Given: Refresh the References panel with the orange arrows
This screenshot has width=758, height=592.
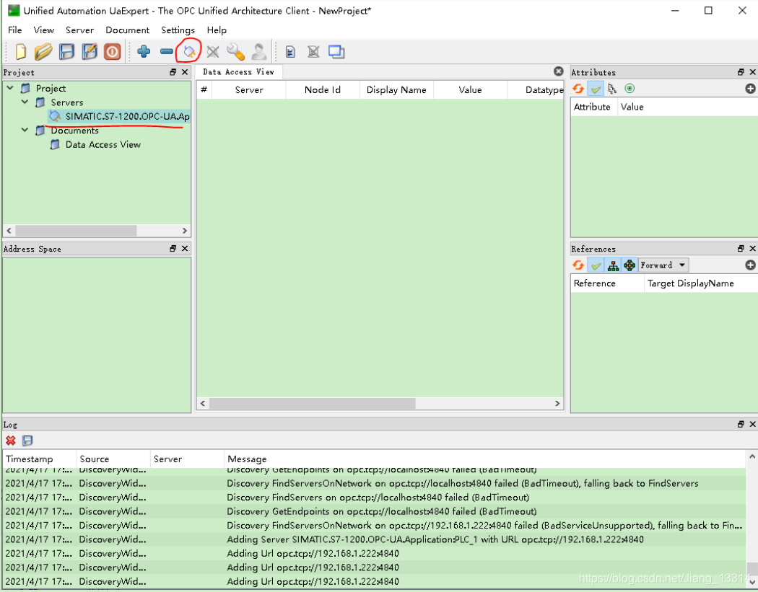Looking at the screenshot, I should pos(578,265).
